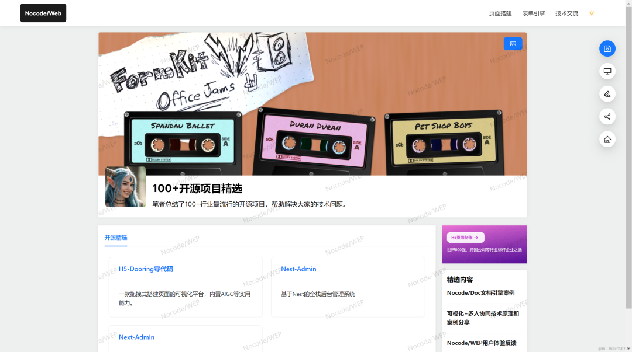The width and height of the screenshot is (632, 352).
Task: Click the purple H5 promo banner
Action: coord(485,244)
